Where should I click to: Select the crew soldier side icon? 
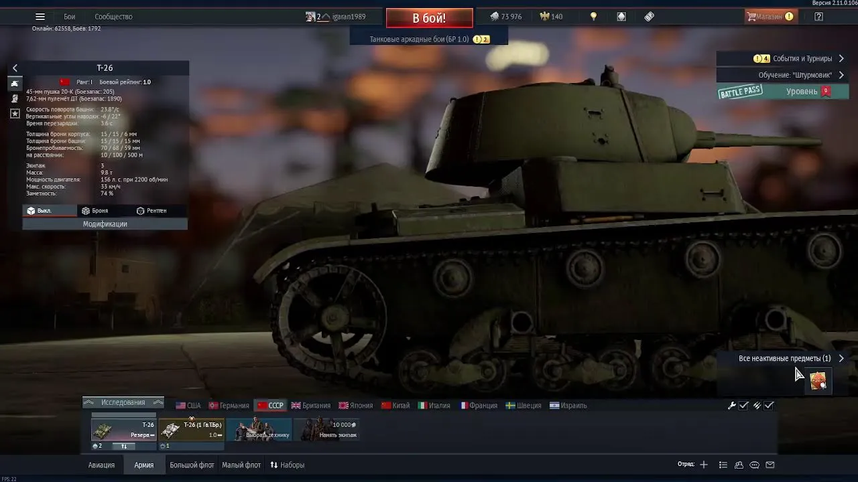pos(15,99)
